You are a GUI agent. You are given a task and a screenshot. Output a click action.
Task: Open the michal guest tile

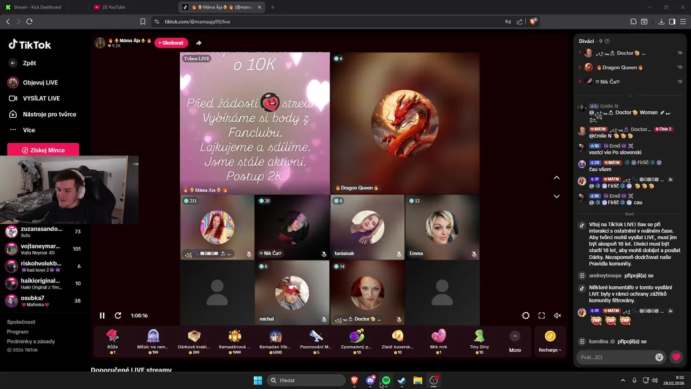[x=292, y=292]
